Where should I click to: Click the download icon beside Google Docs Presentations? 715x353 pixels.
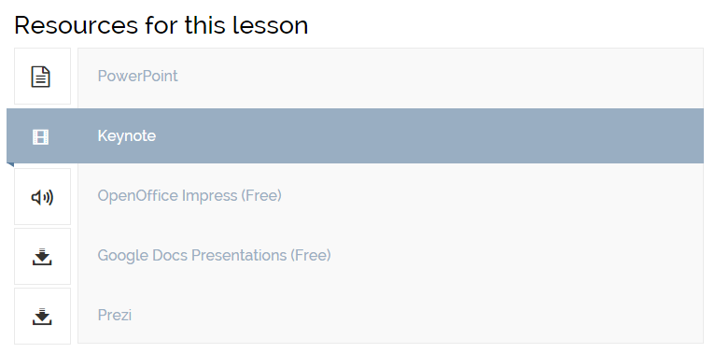coord(42,257)
